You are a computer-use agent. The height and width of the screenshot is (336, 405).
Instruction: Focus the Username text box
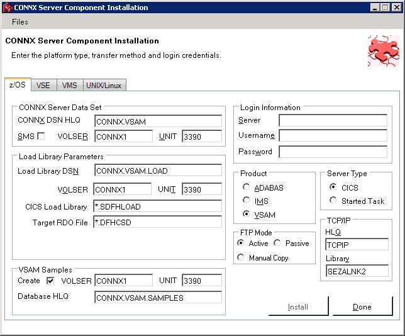pyautogui.click(x=333, y=135)
